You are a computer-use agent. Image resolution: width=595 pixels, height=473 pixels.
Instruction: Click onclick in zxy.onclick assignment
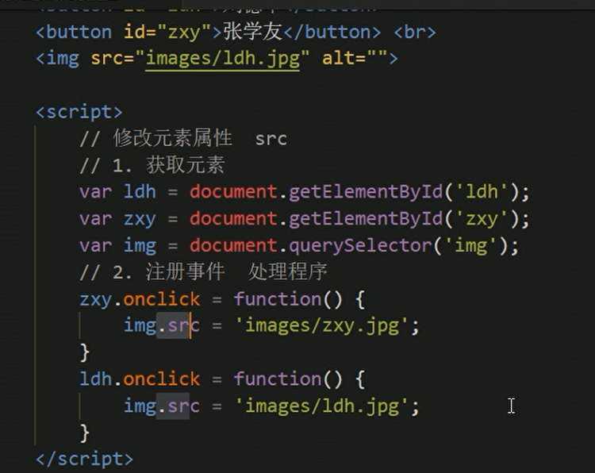tap(162, 299)
